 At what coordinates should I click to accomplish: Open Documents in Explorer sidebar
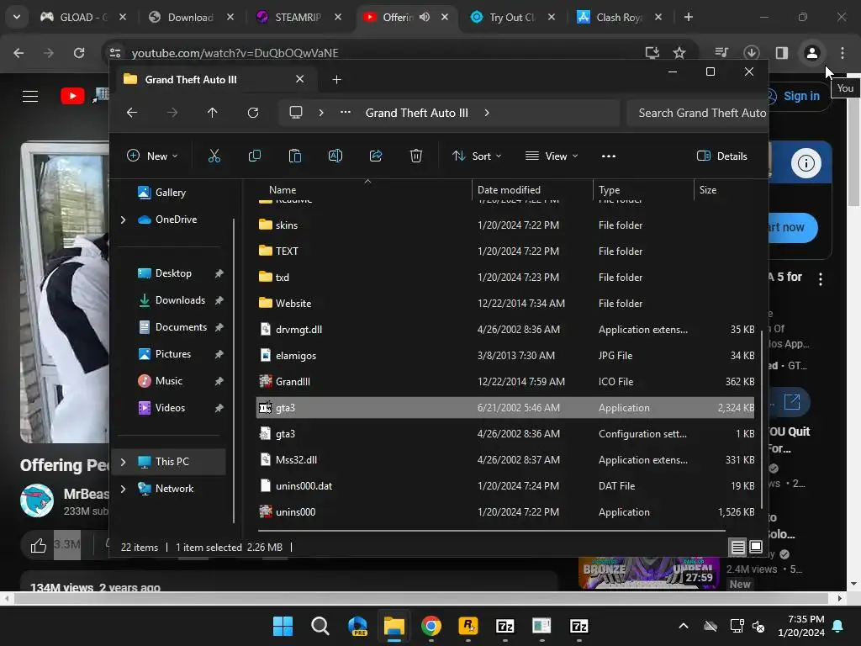[181, 327]
